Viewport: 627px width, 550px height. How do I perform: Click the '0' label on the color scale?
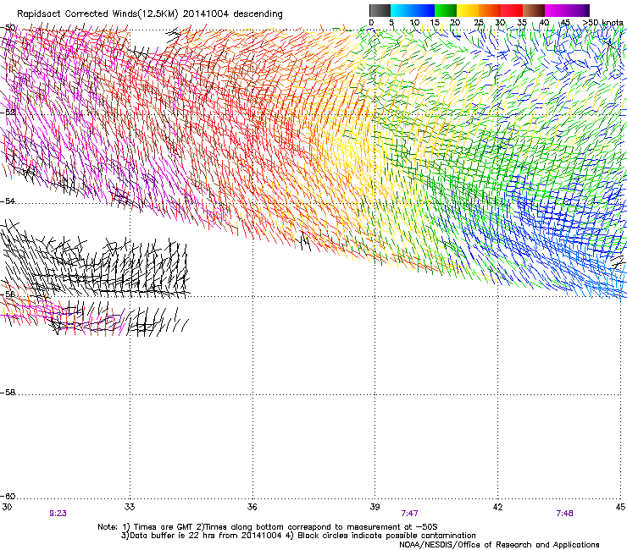point(371,22)
